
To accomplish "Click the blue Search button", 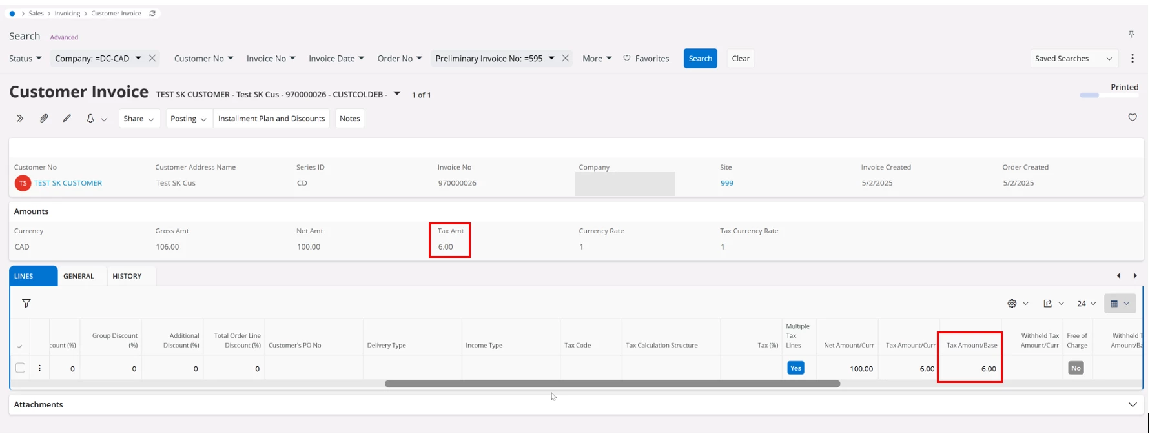I will 700,59.
